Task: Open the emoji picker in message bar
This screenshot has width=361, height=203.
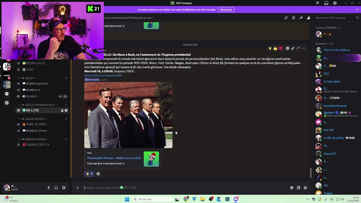Action: click(x=292, y=188)
